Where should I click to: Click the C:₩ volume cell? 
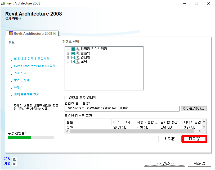pyautogui.click(x=70, y=127)
